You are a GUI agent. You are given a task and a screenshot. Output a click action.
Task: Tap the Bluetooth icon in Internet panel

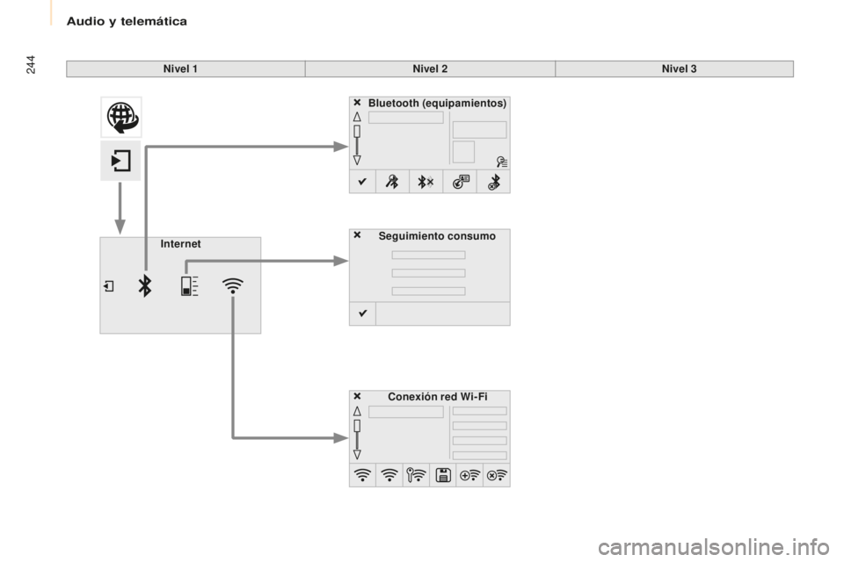[x=145, y=286]
